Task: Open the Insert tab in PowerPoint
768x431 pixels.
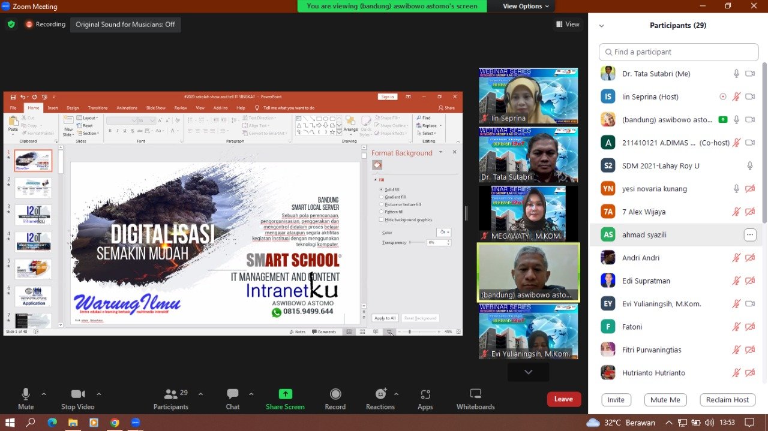Action: 53,108
